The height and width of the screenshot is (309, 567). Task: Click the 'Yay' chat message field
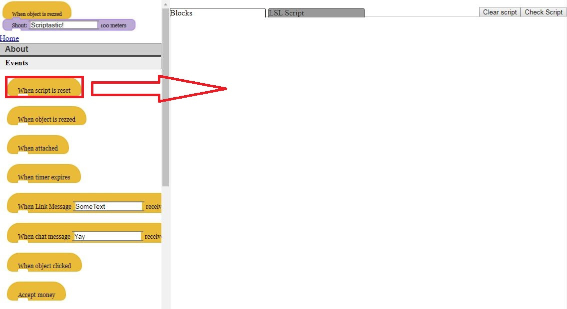click(107, 236)
